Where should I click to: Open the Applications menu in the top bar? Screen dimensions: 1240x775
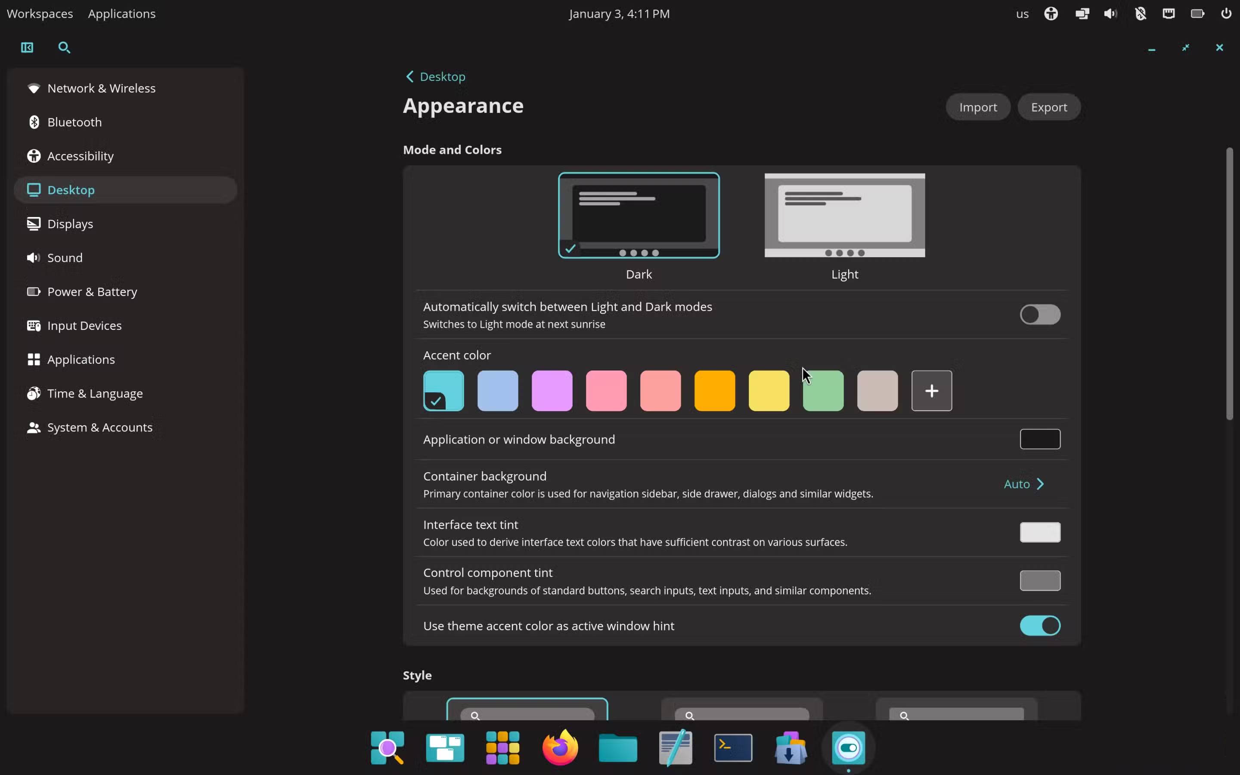121,13
